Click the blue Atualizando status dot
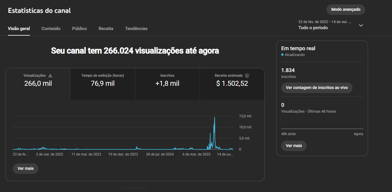Image resolution: width=392 pixels, height=192 pixels. (282, 55)
